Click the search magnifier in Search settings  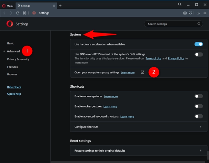(199, 24)
